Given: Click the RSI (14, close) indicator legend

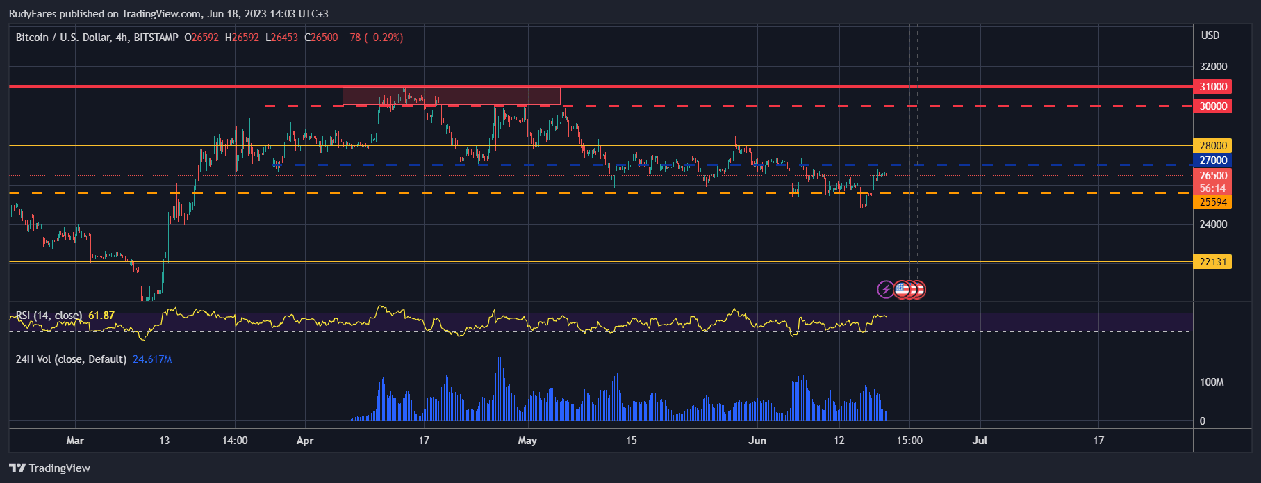Looking at the screenshot, I should [49, 316].
